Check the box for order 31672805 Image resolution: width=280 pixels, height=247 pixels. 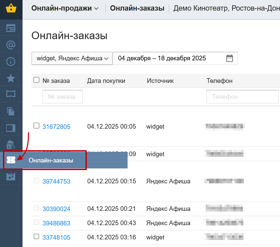[x=36, y=125]
